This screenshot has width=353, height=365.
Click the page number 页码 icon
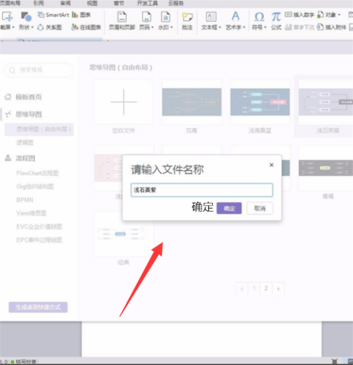point(146,17)
